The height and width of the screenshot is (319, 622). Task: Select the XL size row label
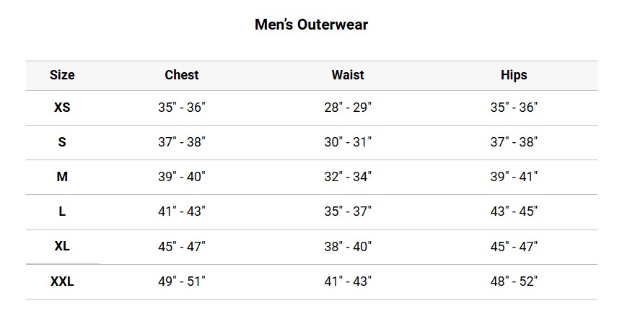(x=62, y=246)
